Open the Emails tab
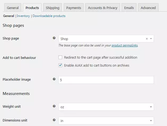This screenshot has width=167, height=126. coord(129,8)
